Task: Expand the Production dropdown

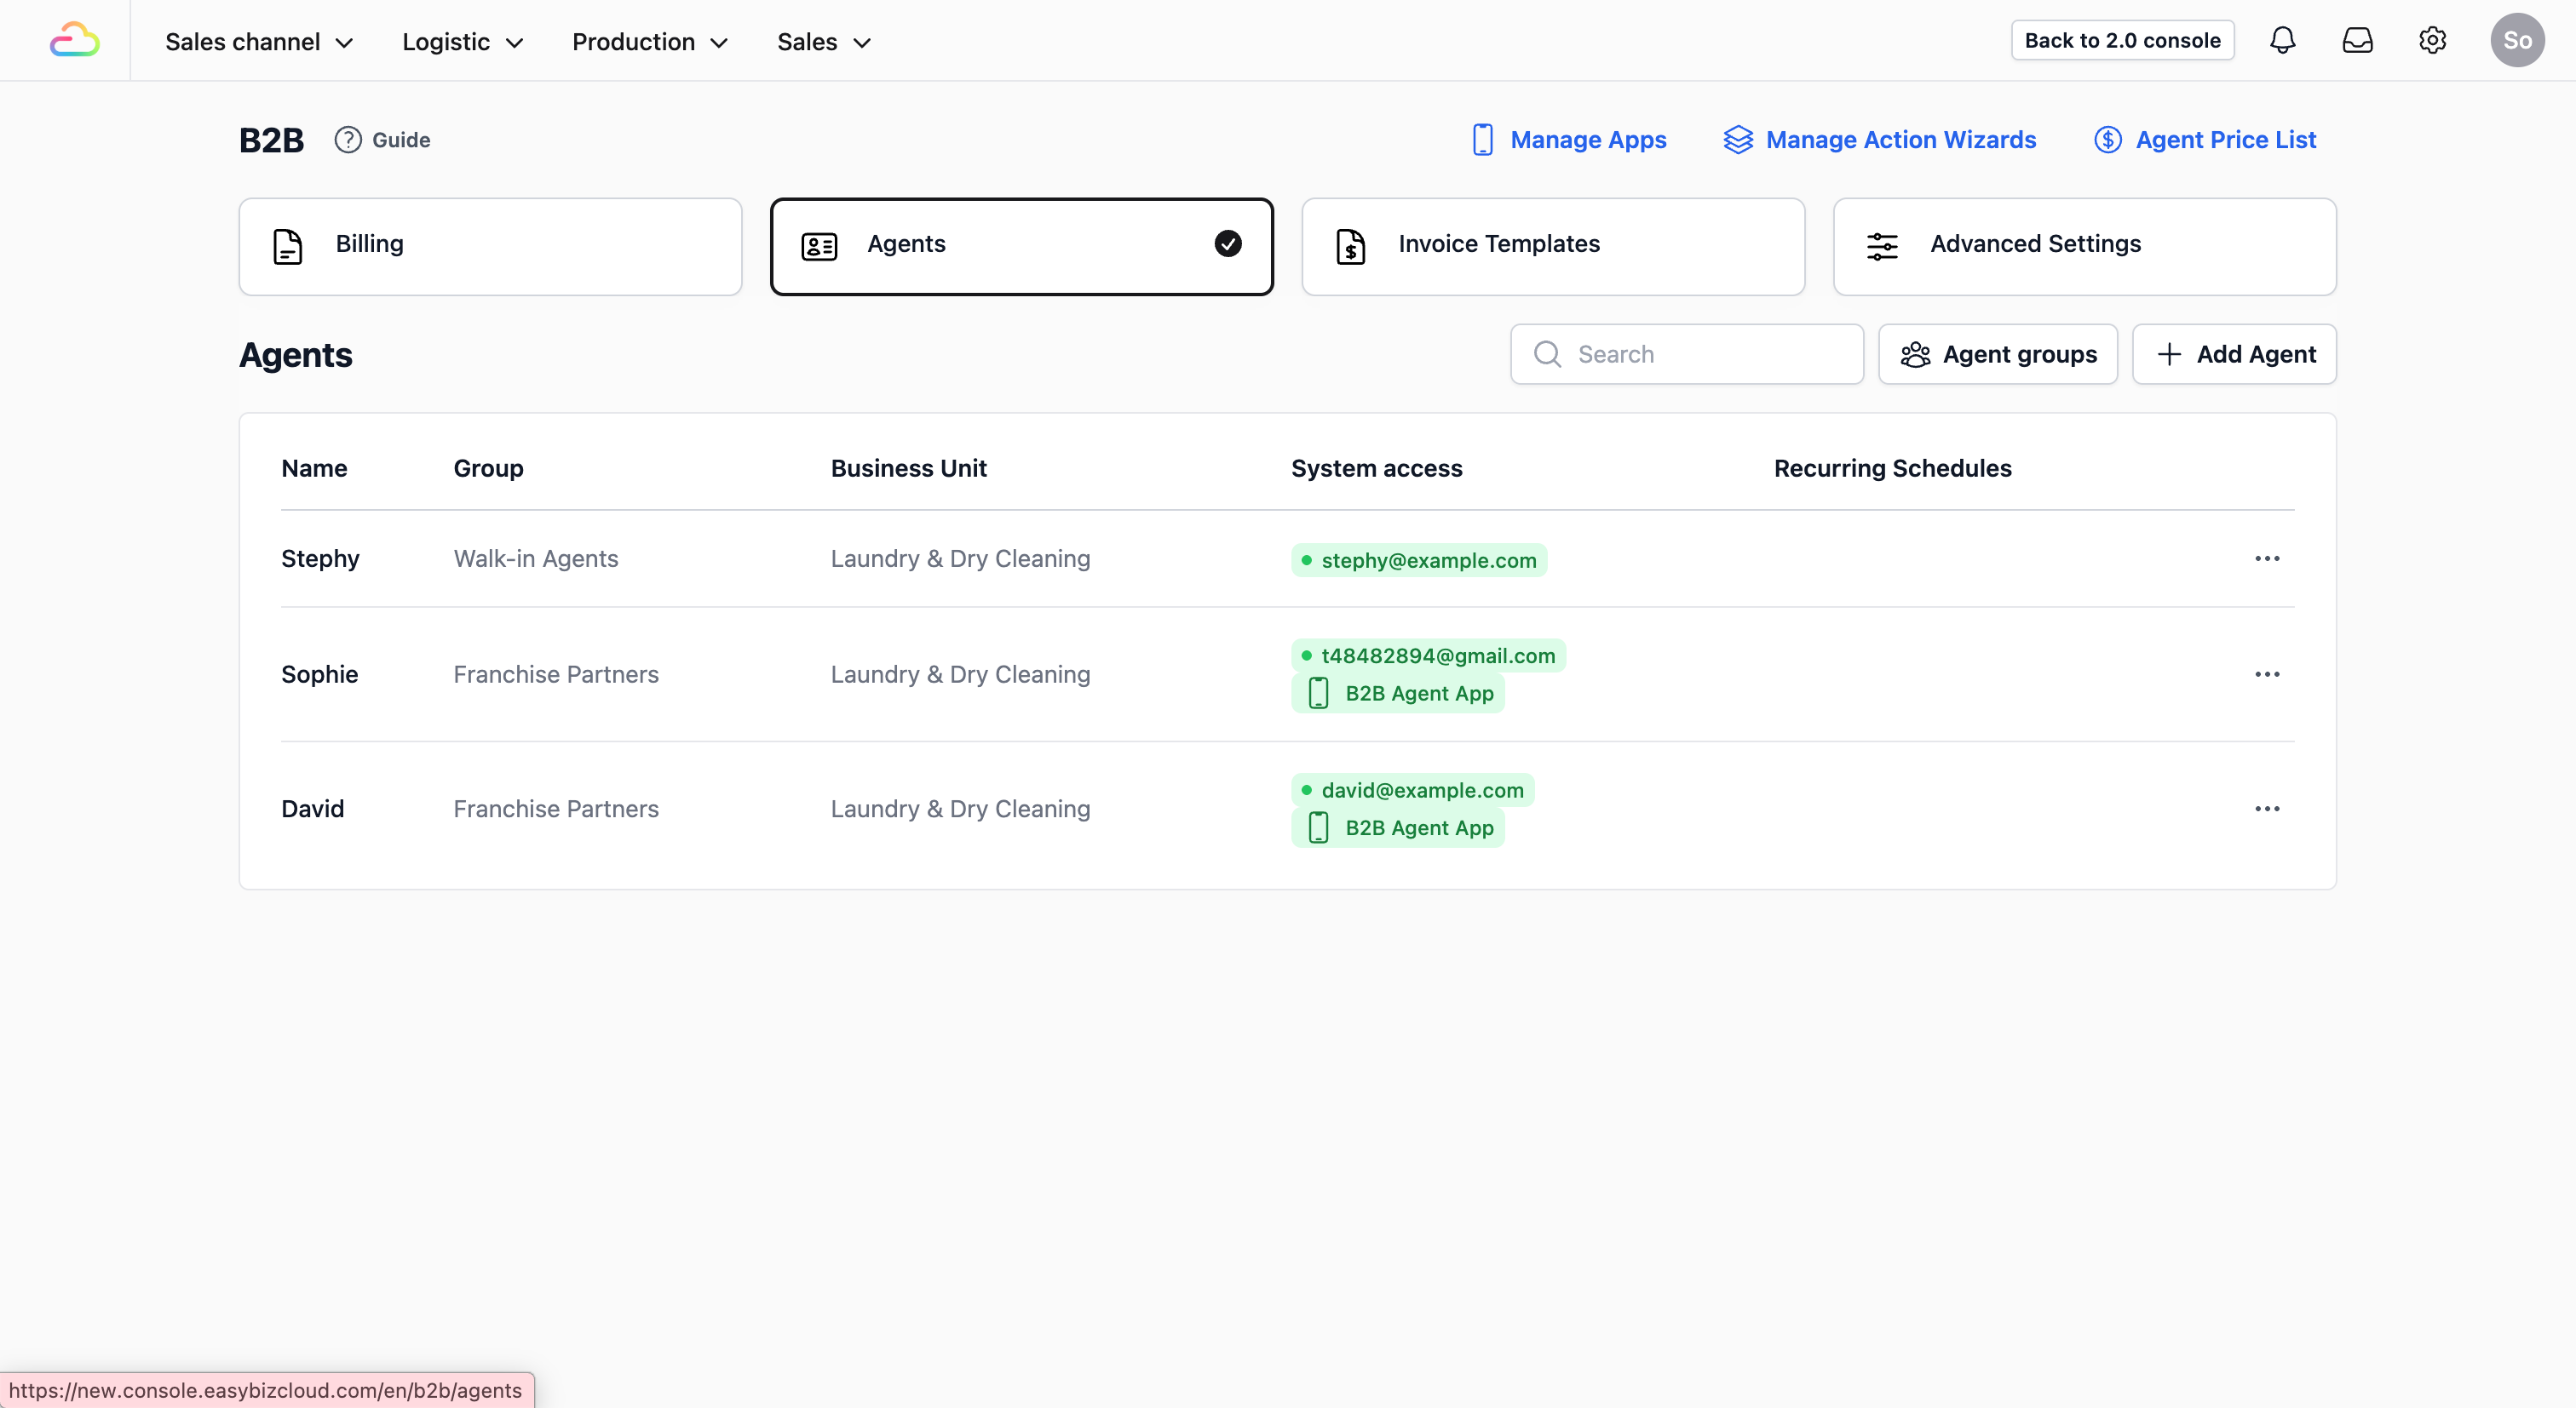Action: [x=649, y=42]
